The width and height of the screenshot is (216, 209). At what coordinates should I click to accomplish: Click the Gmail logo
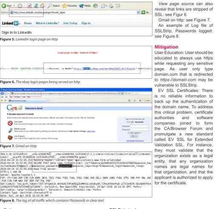coord(14,108)
